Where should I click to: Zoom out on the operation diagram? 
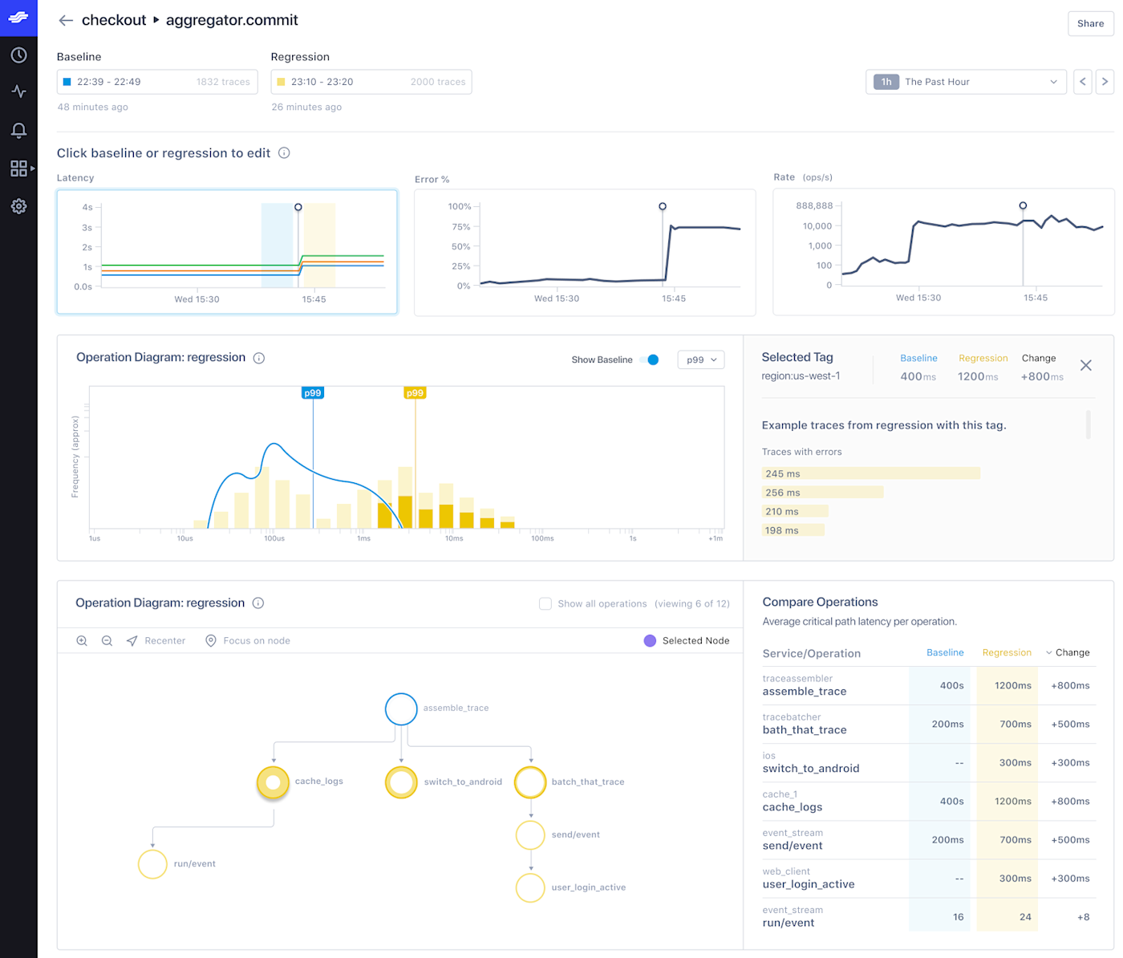point(107,641)
